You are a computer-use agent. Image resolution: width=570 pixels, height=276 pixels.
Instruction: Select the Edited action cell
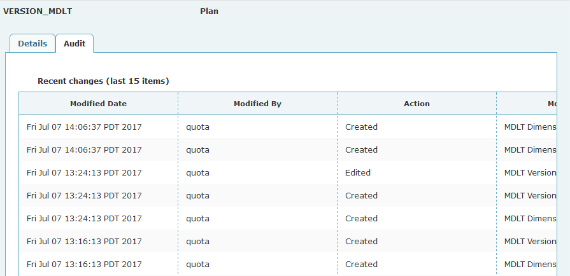(358, 172)
